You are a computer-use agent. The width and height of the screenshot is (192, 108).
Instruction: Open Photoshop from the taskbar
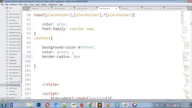pyautogui.click(x=39, y=105)
